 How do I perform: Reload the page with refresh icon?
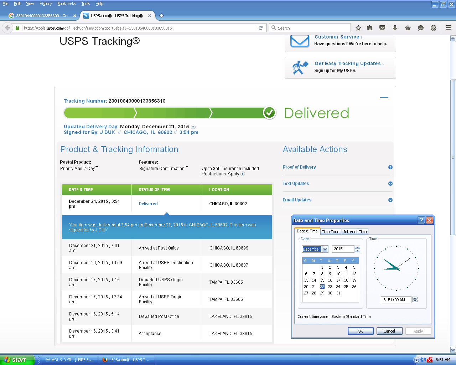pyautogui.click(x=260, y=28)
